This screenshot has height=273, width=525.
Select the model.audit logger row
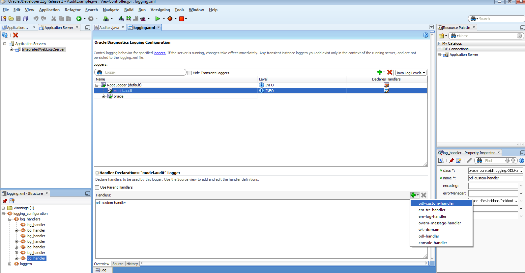260,91
